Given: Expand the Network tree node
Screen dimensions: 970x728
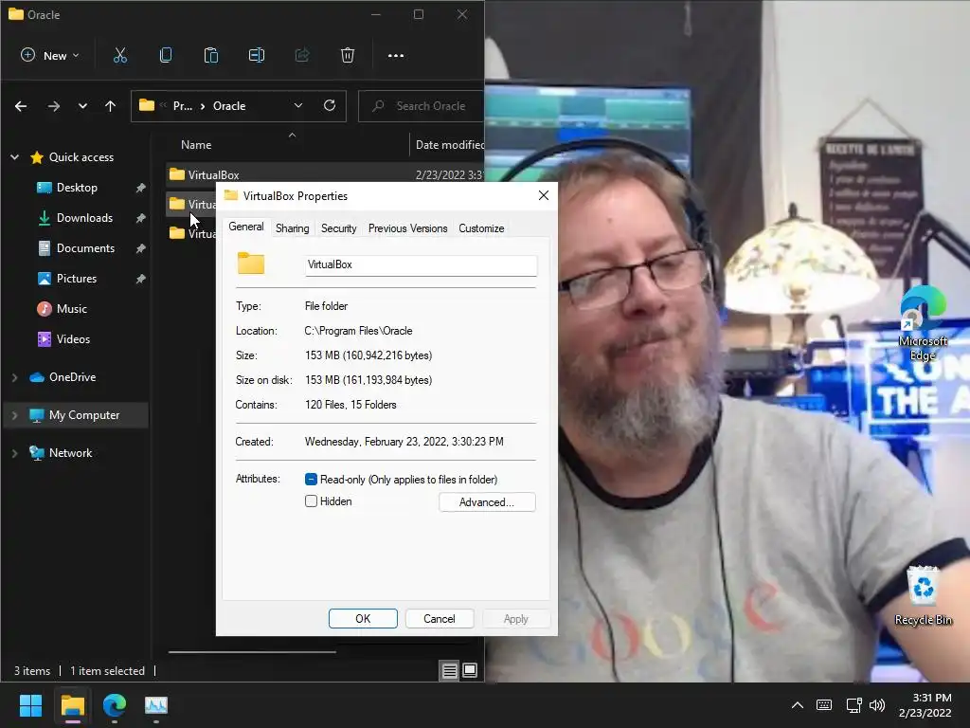Looking at the screenshot, I should (x=15, y=453).
